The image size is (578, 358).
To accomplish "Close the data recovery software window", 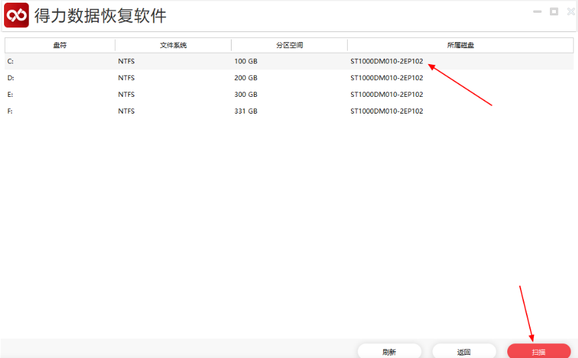I will pyautogui.click(x=569, y=11).
